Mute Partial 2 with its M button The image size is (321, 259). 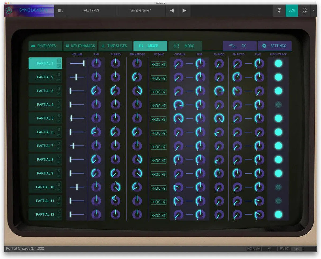point(58,79)
